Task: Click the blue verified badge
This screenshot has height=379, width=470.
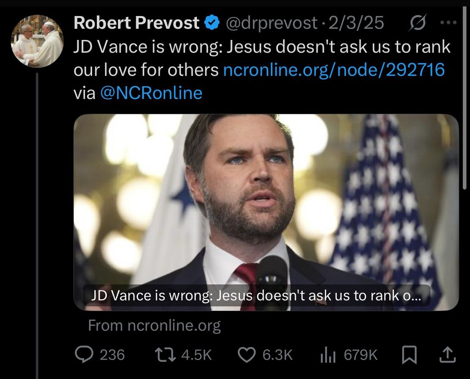Action: click(212, 23)
